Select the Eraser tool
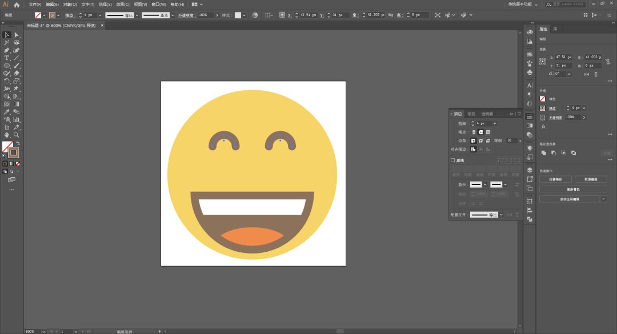This screenshot has height=334, width=617. (x=17, y=73)
